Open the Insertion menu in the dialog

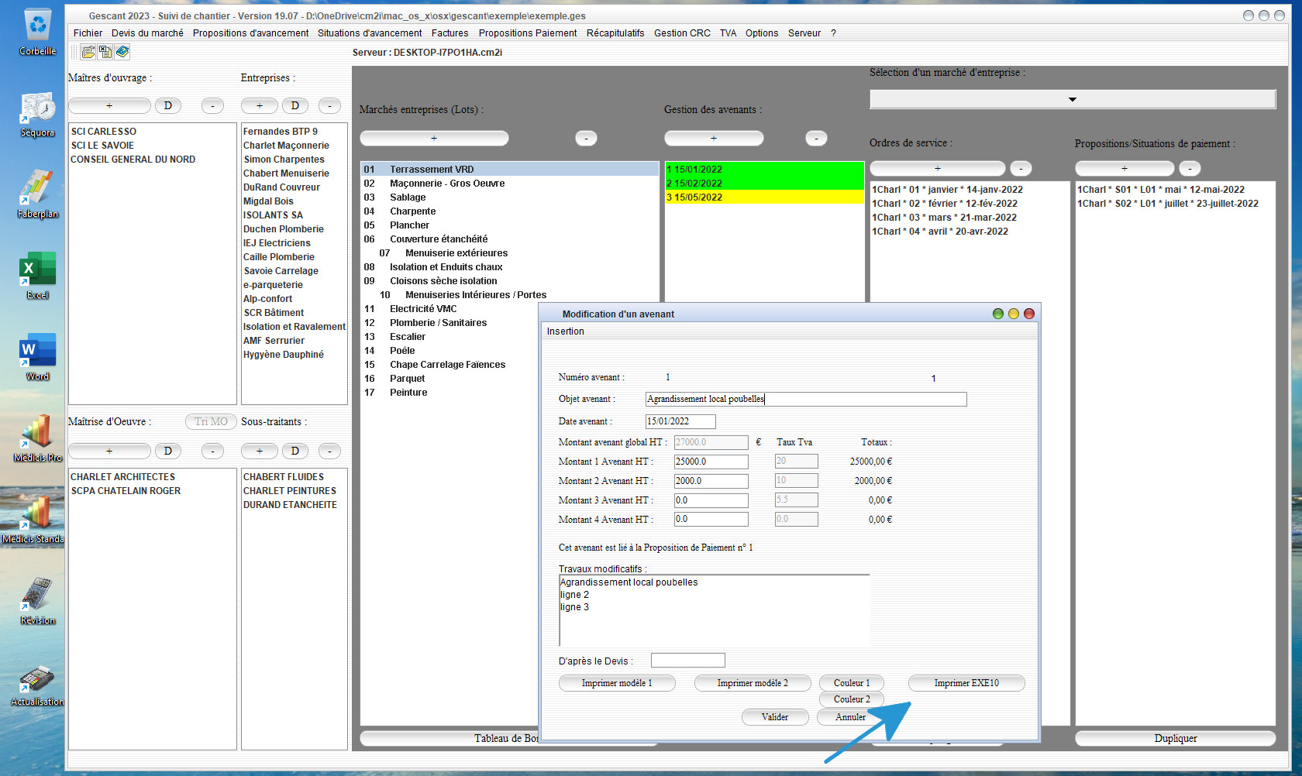[566, 331]
